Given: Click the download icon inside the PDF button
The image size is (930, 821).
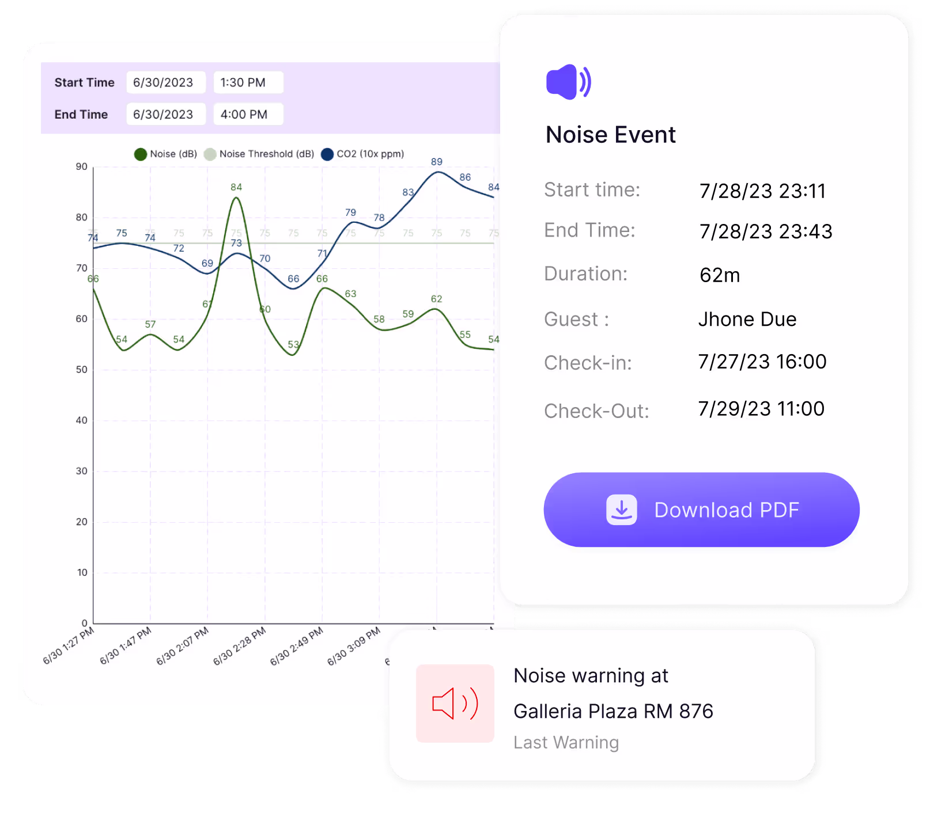Looking at the screenshot, I should click(x=621, y=510).
